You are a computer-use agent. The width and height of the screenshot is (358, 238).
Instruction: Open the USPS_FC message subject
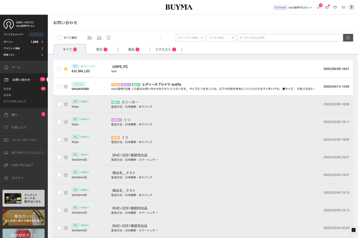click(120, 67)
